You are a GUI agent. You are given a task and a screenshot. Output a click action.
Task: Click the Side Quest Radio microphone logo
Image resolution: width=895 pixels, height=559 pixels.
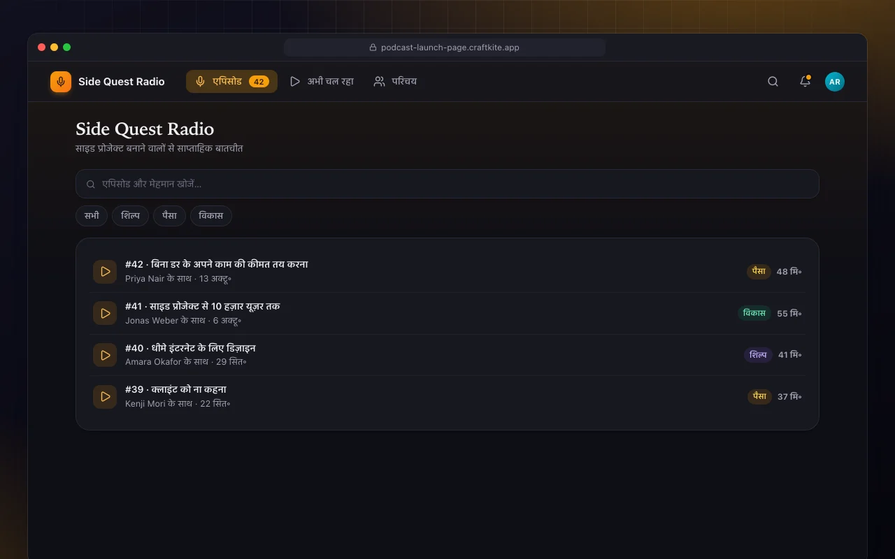tap(61, 82)
